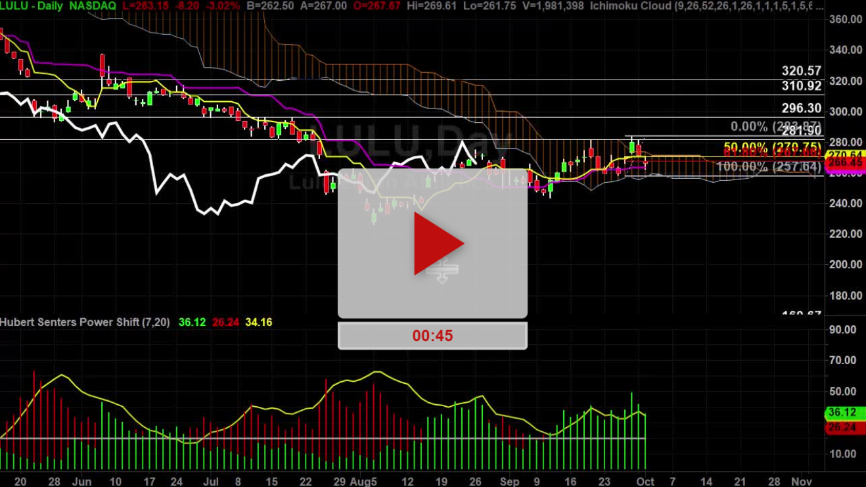The width and height of the screenshot is (866, 487).
Task: Toggle the 100.00% Fibonacci retracement label
Action: [767, 166]
